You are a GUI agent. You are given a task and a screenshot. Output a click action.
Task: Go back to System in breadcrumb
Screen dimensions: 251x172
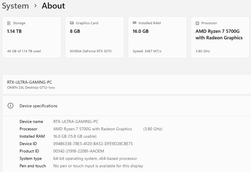(x=15, y=6)
